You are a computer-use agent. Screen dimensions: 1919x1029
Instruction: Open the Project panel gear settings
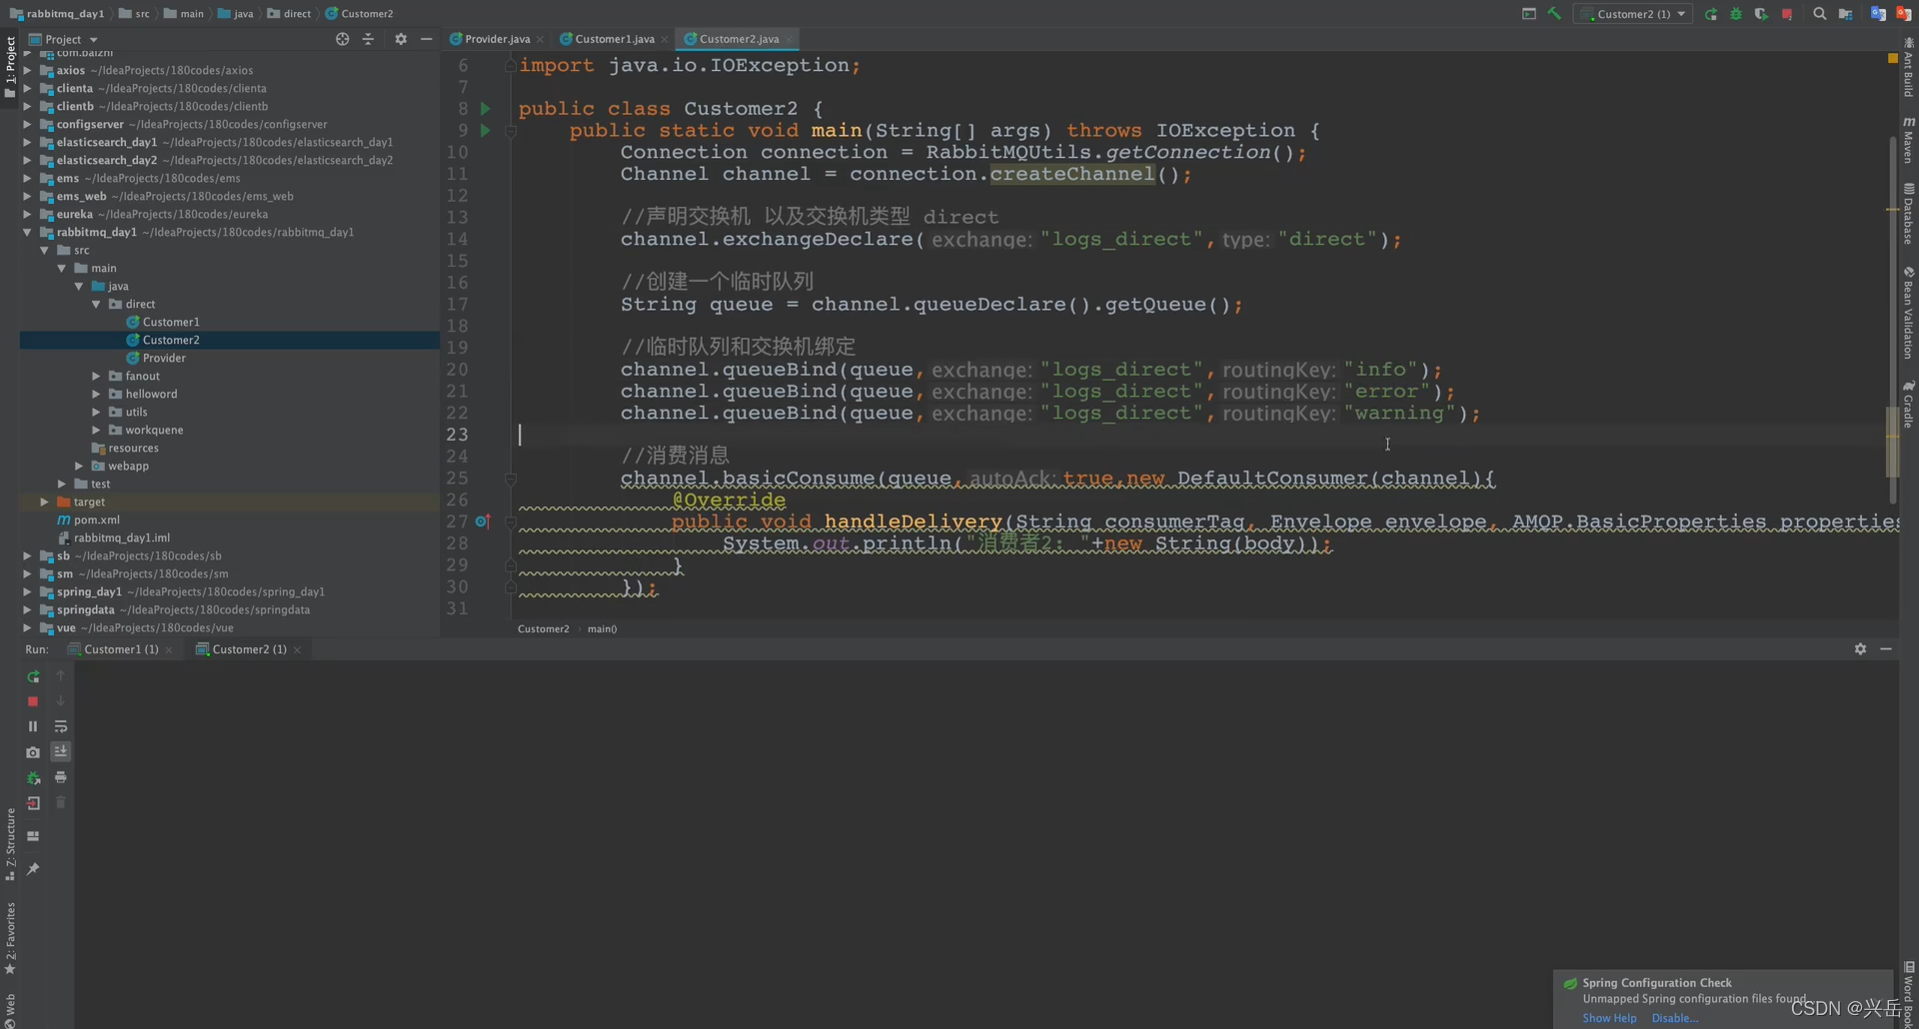(401, 39)
